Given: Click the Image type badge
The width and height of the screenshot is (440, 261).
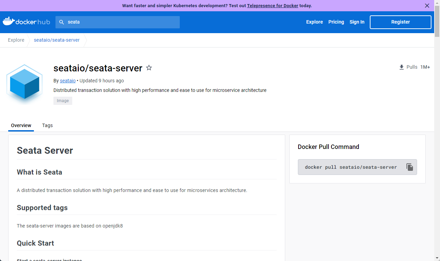Looking at the screenshot, I should tap(63, 101).
